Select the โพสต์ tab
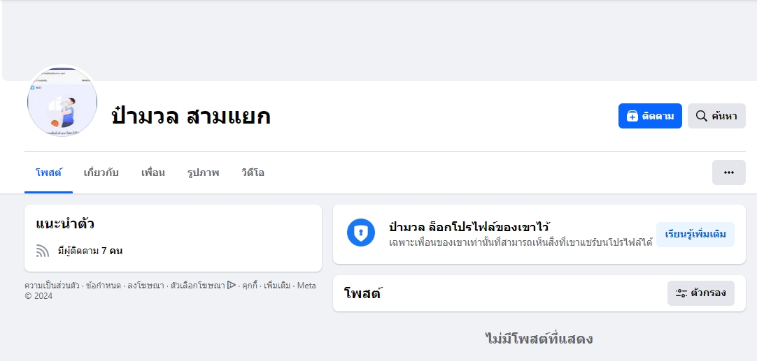The width and height of the screenshot is (757, 361). pyautogui.click(x=48, y=172)
